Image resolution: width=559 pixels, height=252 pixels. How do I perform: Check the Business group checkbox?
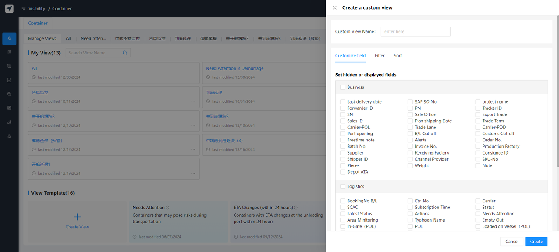coord(343,87)
